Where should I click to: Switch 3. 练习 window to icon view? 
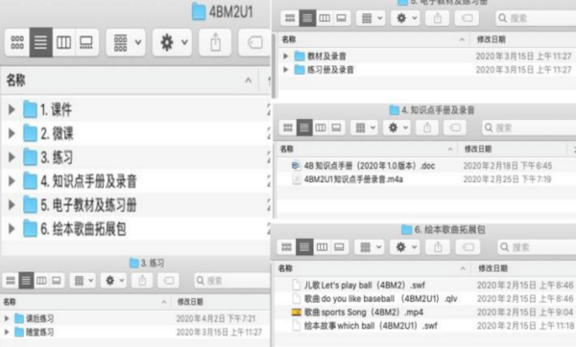pyautogui.click(x=11, y=281)
